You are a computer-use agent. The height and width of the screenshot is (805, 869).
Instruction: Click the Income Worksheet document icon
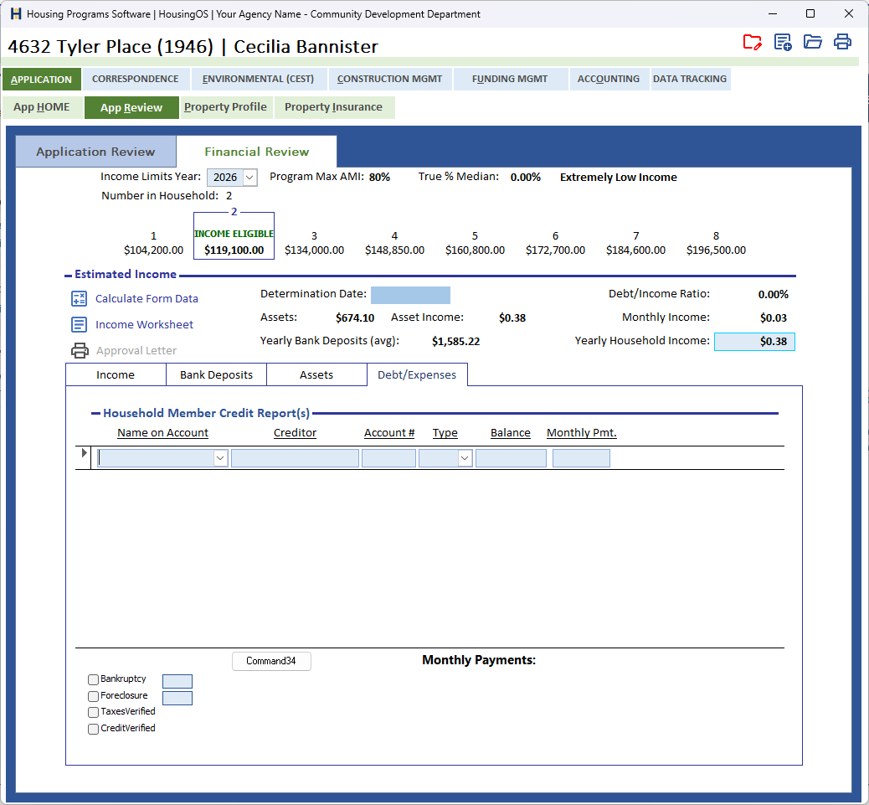80,324
